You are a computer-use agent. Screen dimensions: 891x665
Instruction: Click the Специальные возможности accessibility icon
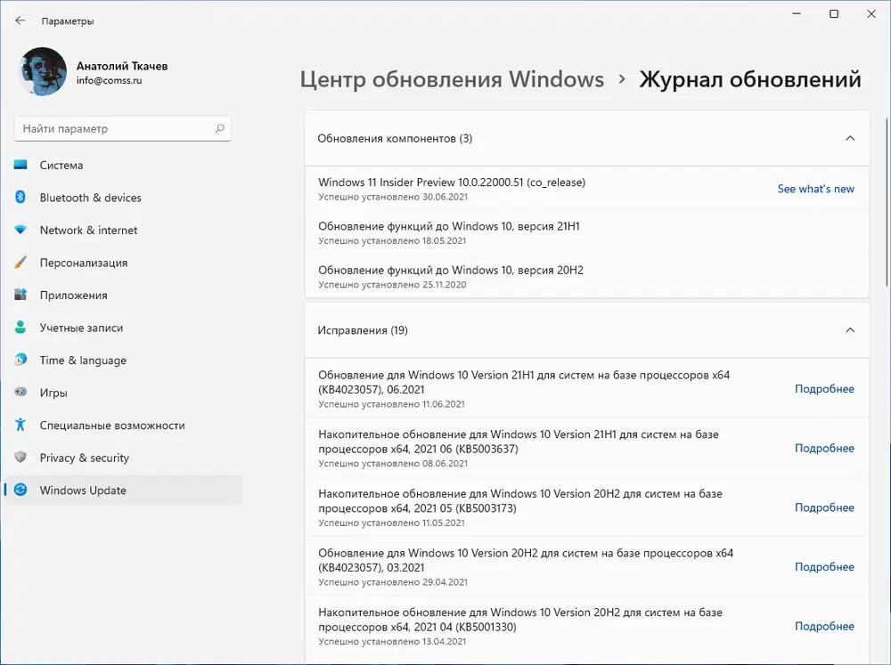20,425
